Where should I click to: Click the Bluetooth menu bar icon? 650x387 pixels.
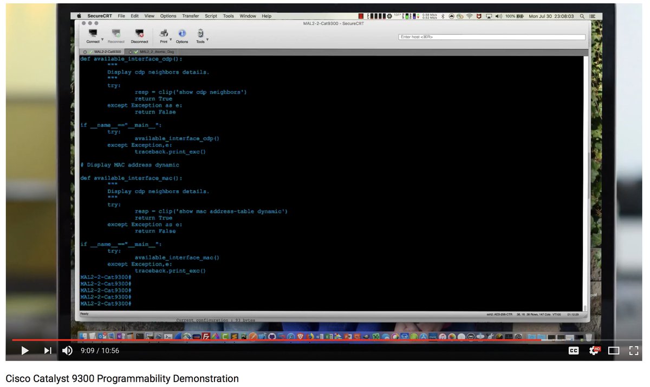pyautogui.click(x=443, y=16)
